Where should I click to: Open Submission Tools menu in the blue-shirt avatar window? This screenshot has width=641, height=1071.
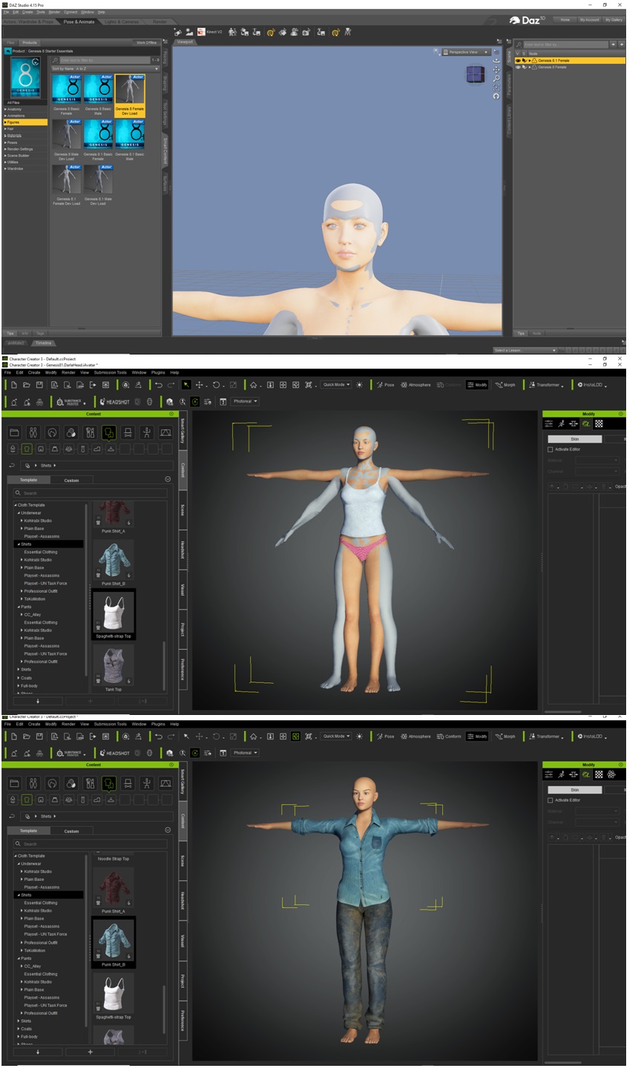111,724
